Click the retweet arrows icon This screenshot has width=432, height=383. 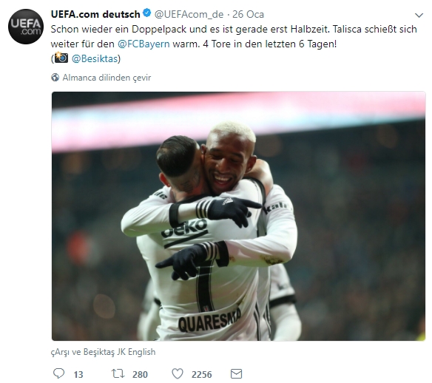point(118,373)
